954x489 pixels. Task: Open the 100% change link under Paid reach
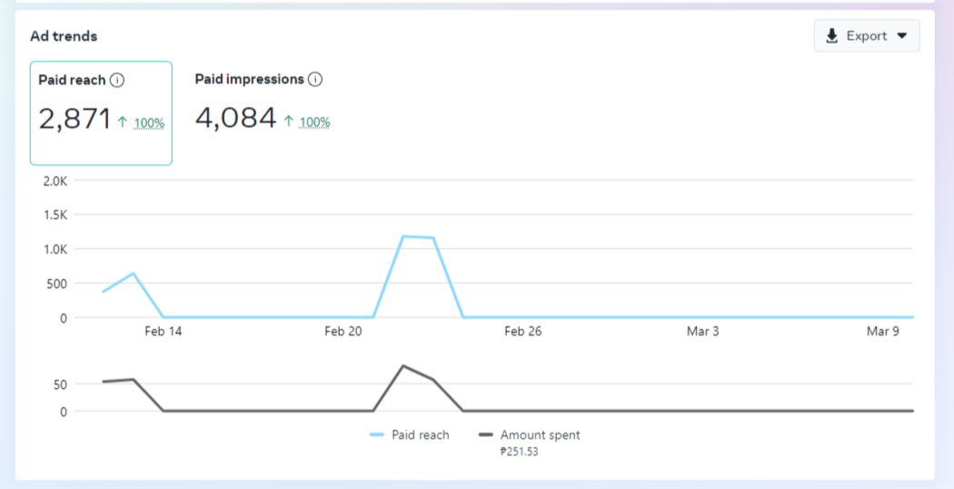tap(149, 123)
